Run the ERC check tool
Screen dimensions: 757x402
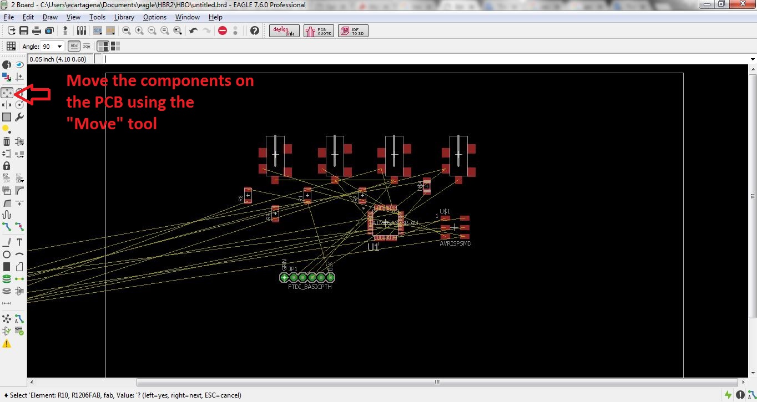click(x=7, y=331)
